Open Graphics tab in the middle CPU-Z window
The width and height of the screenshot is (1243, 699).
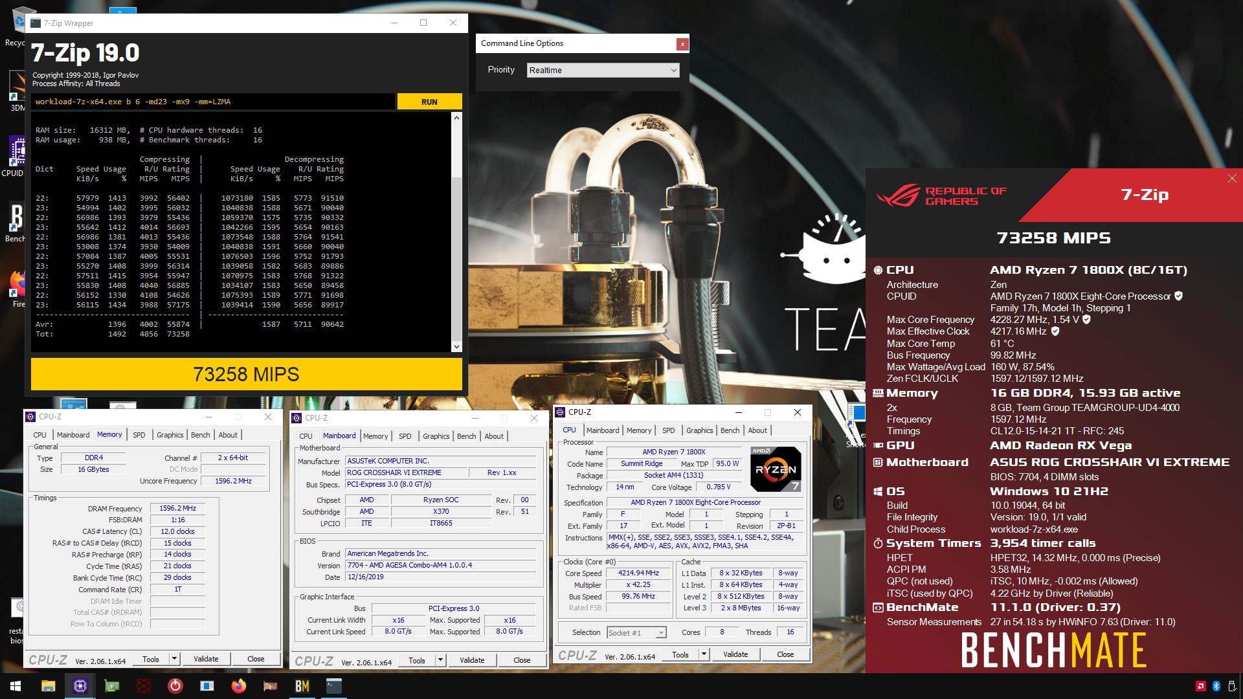click(x=436, y=436)
